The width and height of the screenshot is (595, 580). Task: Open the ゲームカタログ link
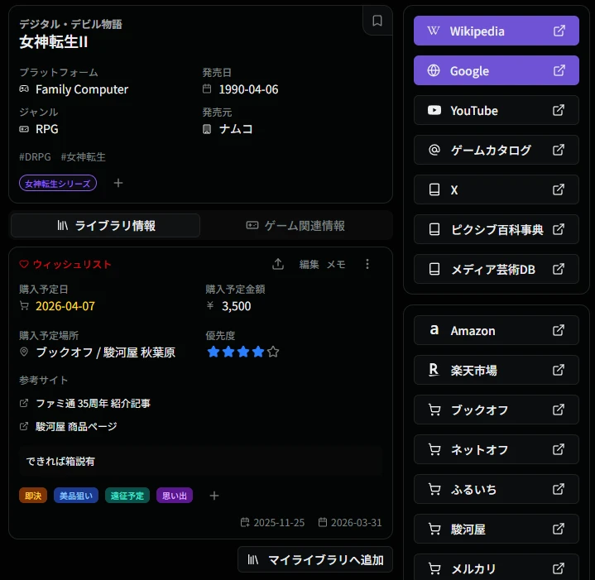tap(496, 151)
